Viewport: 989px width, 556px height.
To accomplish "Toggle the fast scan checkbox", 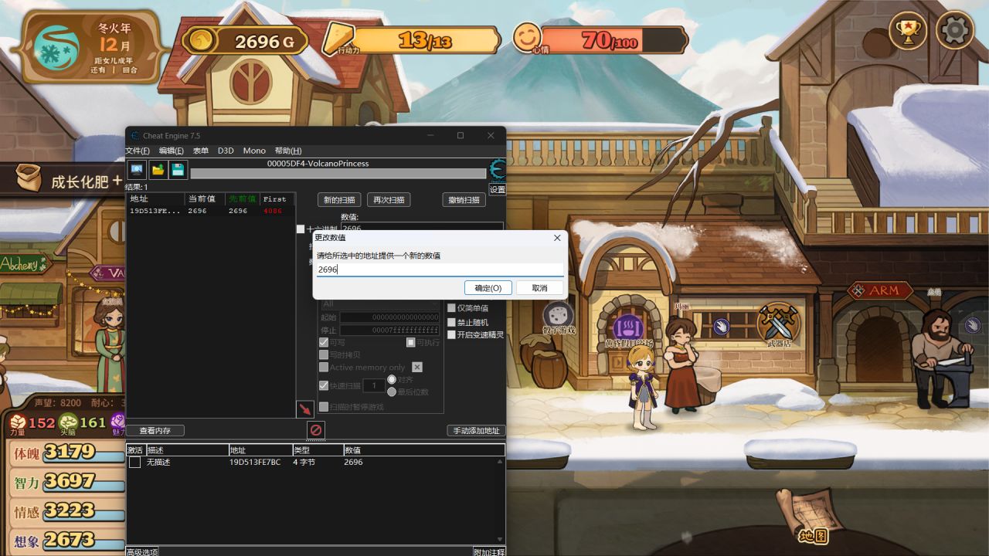I will pyautogui.click(x=324, y=385).
